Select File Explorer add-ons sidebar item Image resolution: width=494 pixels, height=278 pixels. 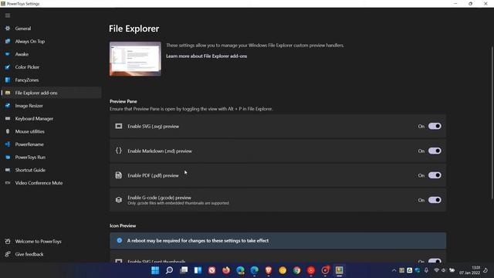click(50, 93)
